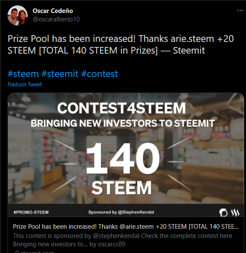Click the card description mentioning @stephenkendal

(123, 236)
